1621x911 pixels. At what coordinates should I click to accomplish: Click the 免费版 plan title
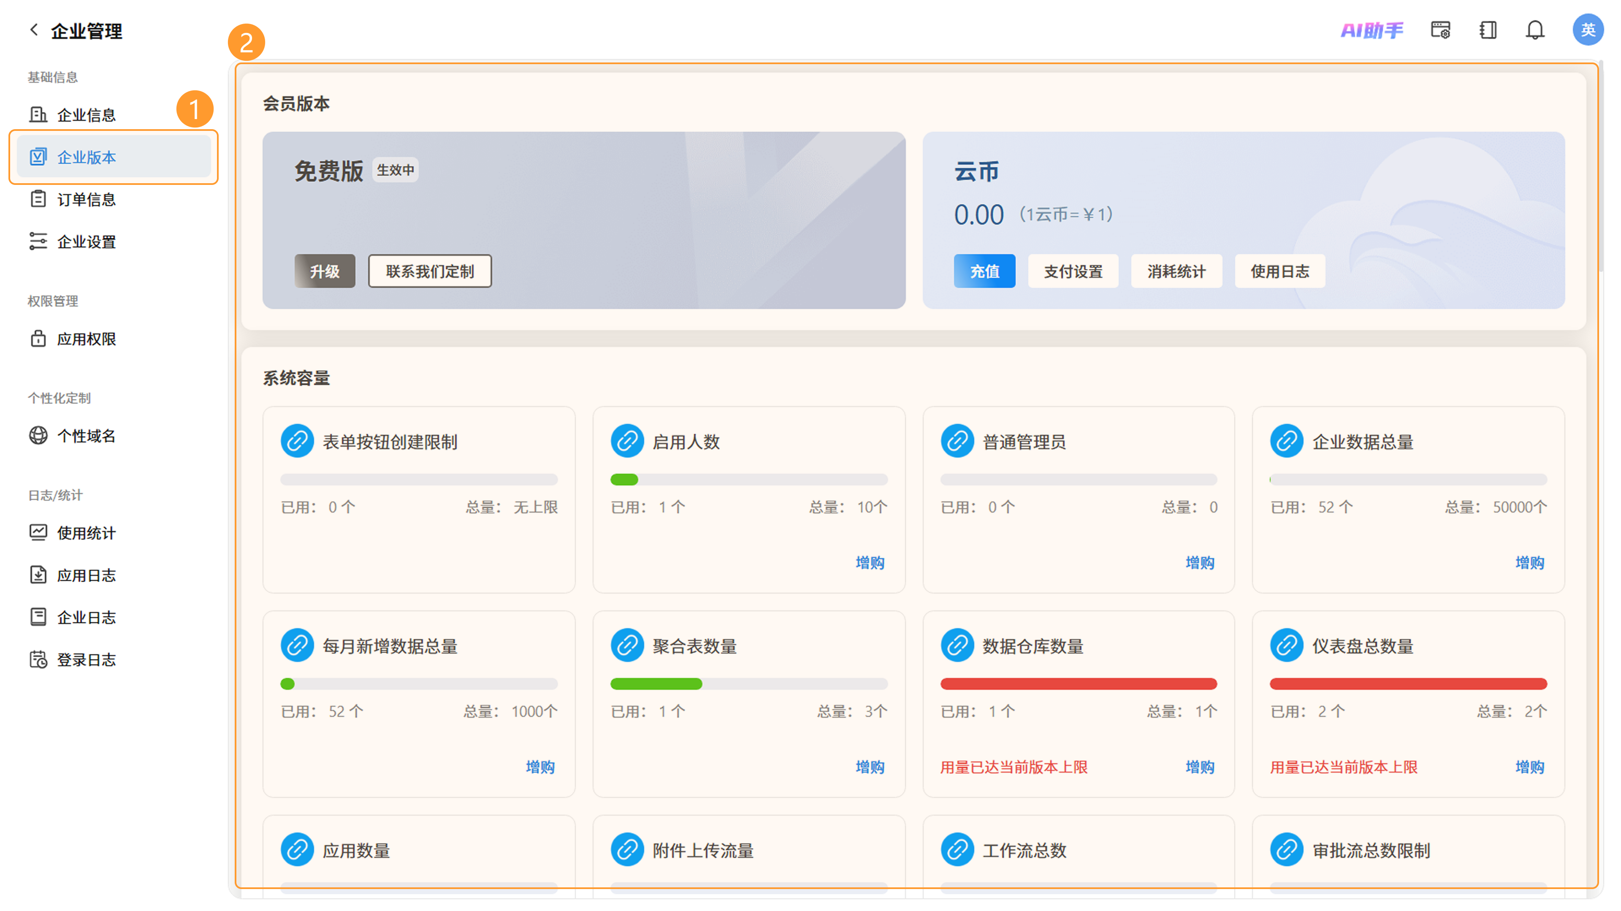click(328, 171)
